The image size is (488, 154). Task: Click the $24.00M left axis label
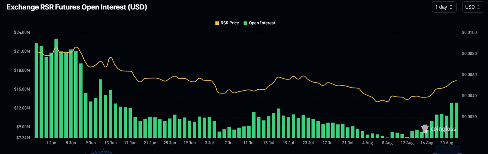pyautogui.click(x=22, y=33)
